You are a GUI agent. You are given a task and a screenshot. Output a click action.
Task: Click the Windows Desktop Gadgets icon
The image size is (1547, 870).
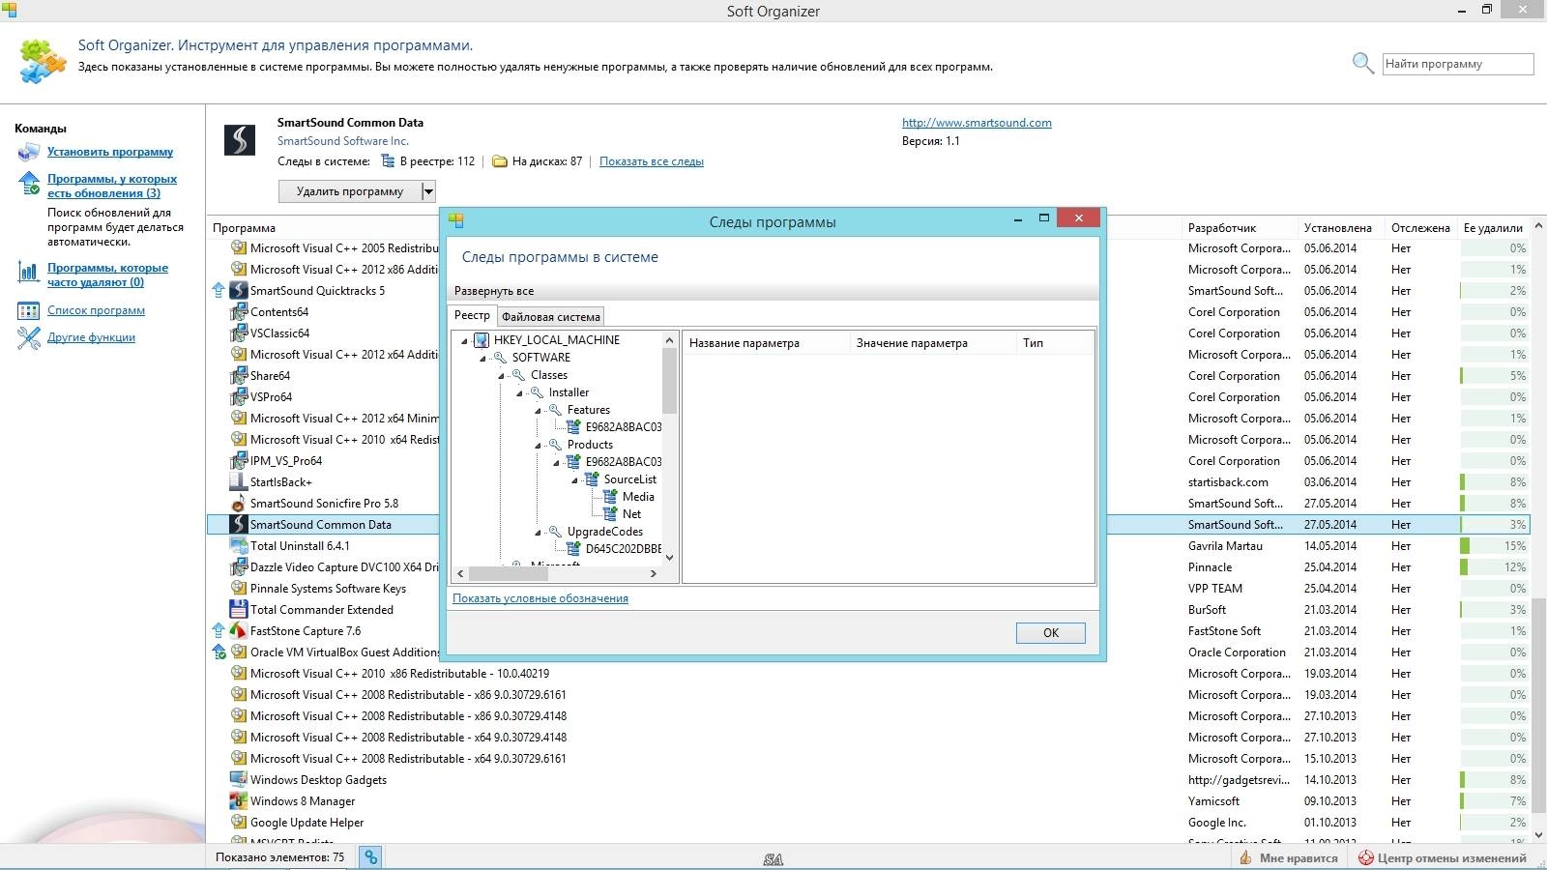(239, 779)
